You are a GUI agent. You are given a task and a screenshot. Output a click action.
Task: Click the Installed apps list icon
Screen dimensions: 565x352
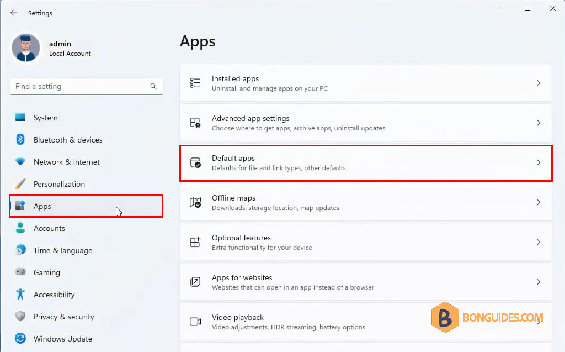click(195, 83)
